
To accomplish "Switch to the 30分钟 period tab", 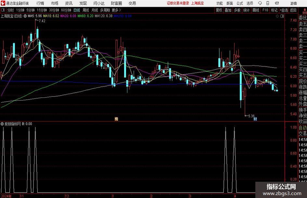I will click(54, 10).
